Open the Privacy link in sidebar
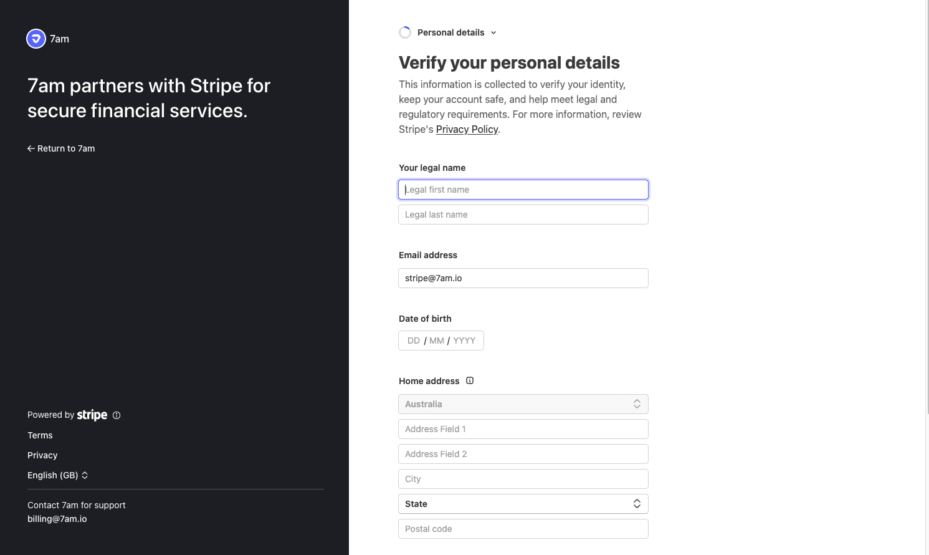The height and width of the screenshot is (555, 929). pos(42,455)
